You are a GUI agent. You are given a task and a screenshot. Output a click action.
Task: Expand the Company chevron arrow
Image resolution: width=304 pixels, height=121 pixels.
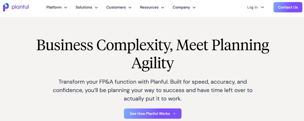click(194, 8)
